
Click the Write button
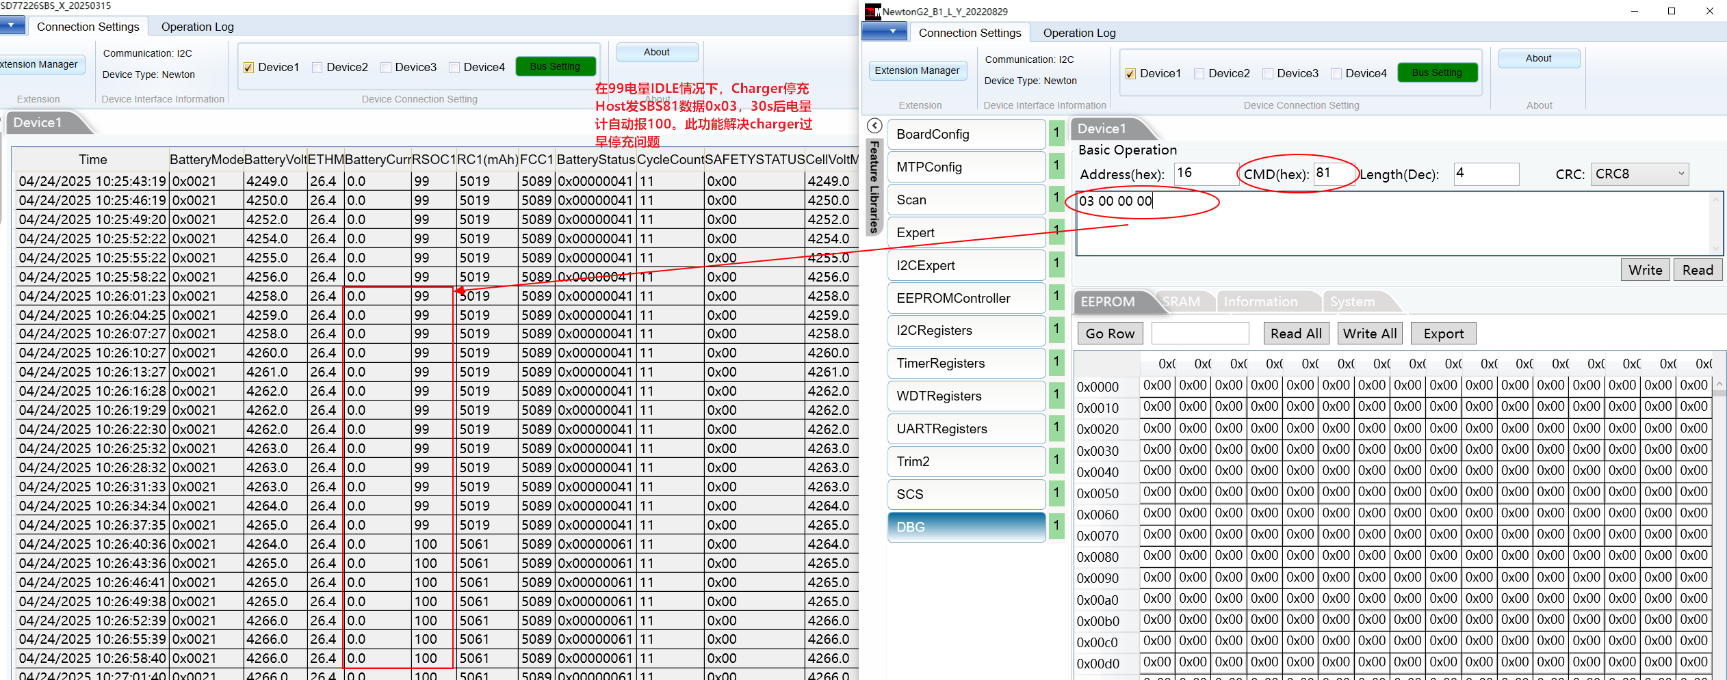(x=1646, y=270)
